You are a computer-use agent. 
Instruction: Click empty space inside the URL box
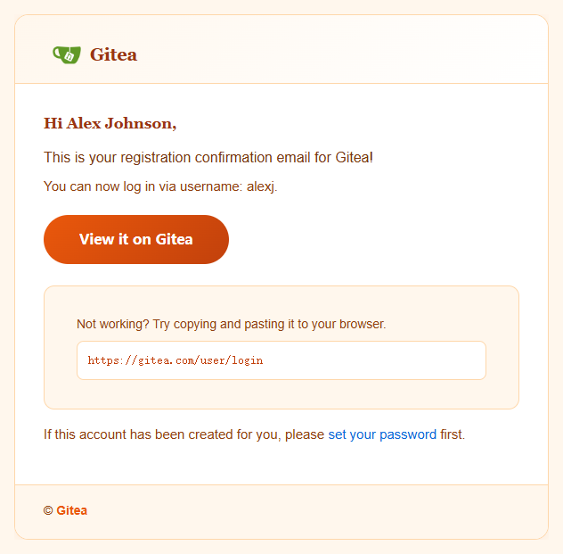pyautogui.click(x=373, y=360)
